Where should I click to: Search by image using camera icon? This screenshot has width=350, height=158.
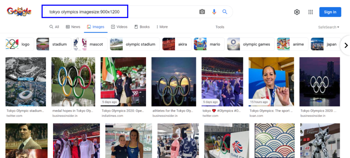point(202,12)
